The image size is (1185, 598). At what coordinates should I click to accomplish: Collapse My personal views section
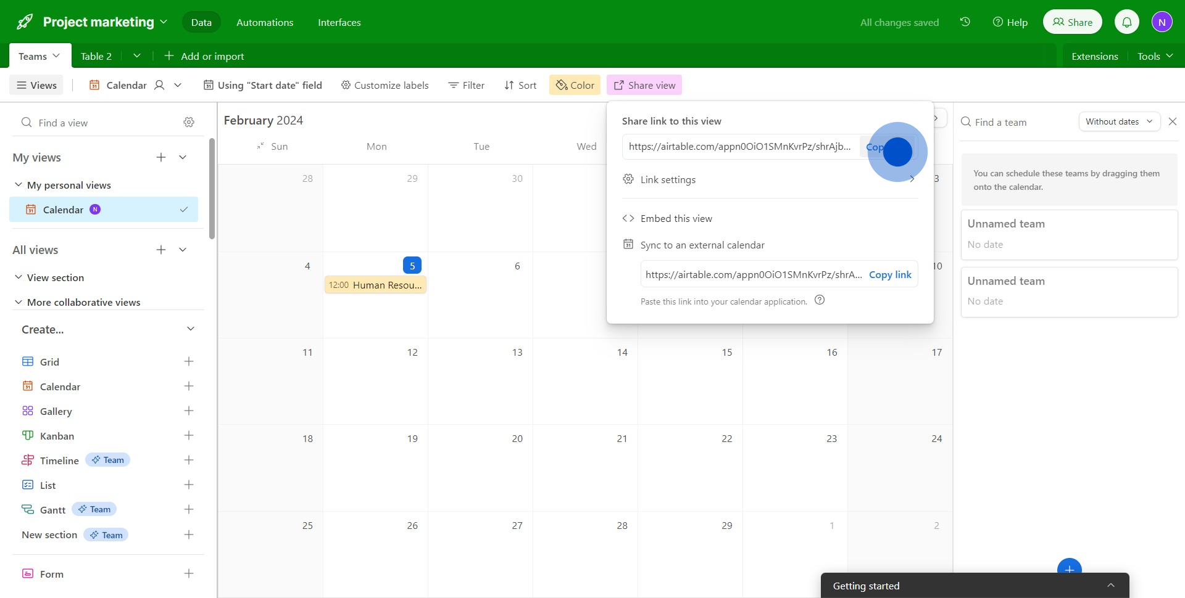coord(19,184)
